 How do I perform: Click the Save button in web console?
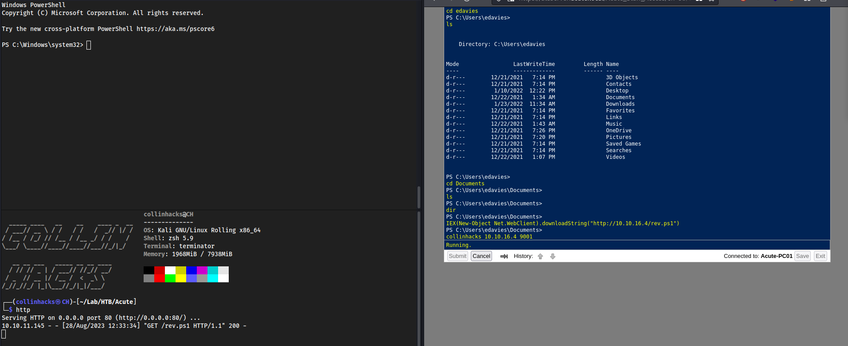coord(802,256)
